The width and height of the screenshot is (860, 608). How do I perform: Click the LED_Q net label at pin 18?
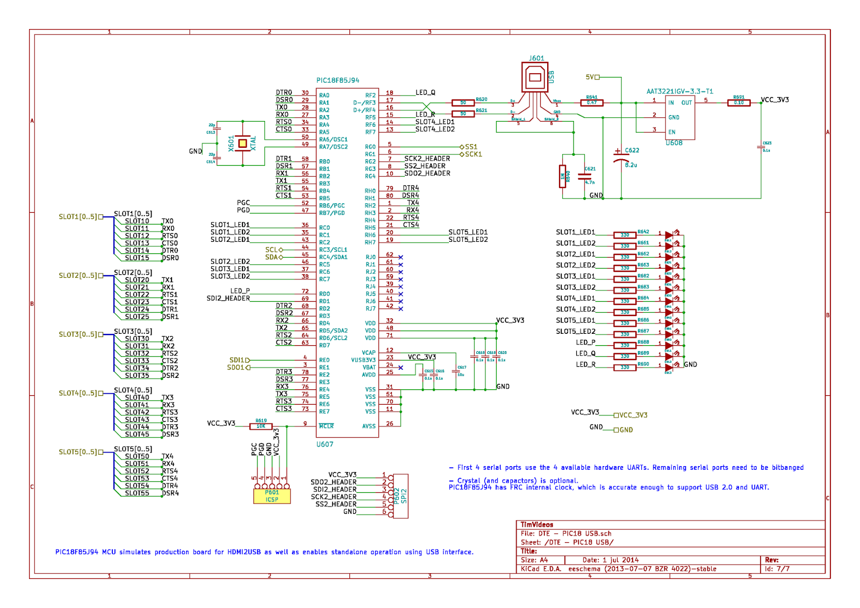pos(425,92)
